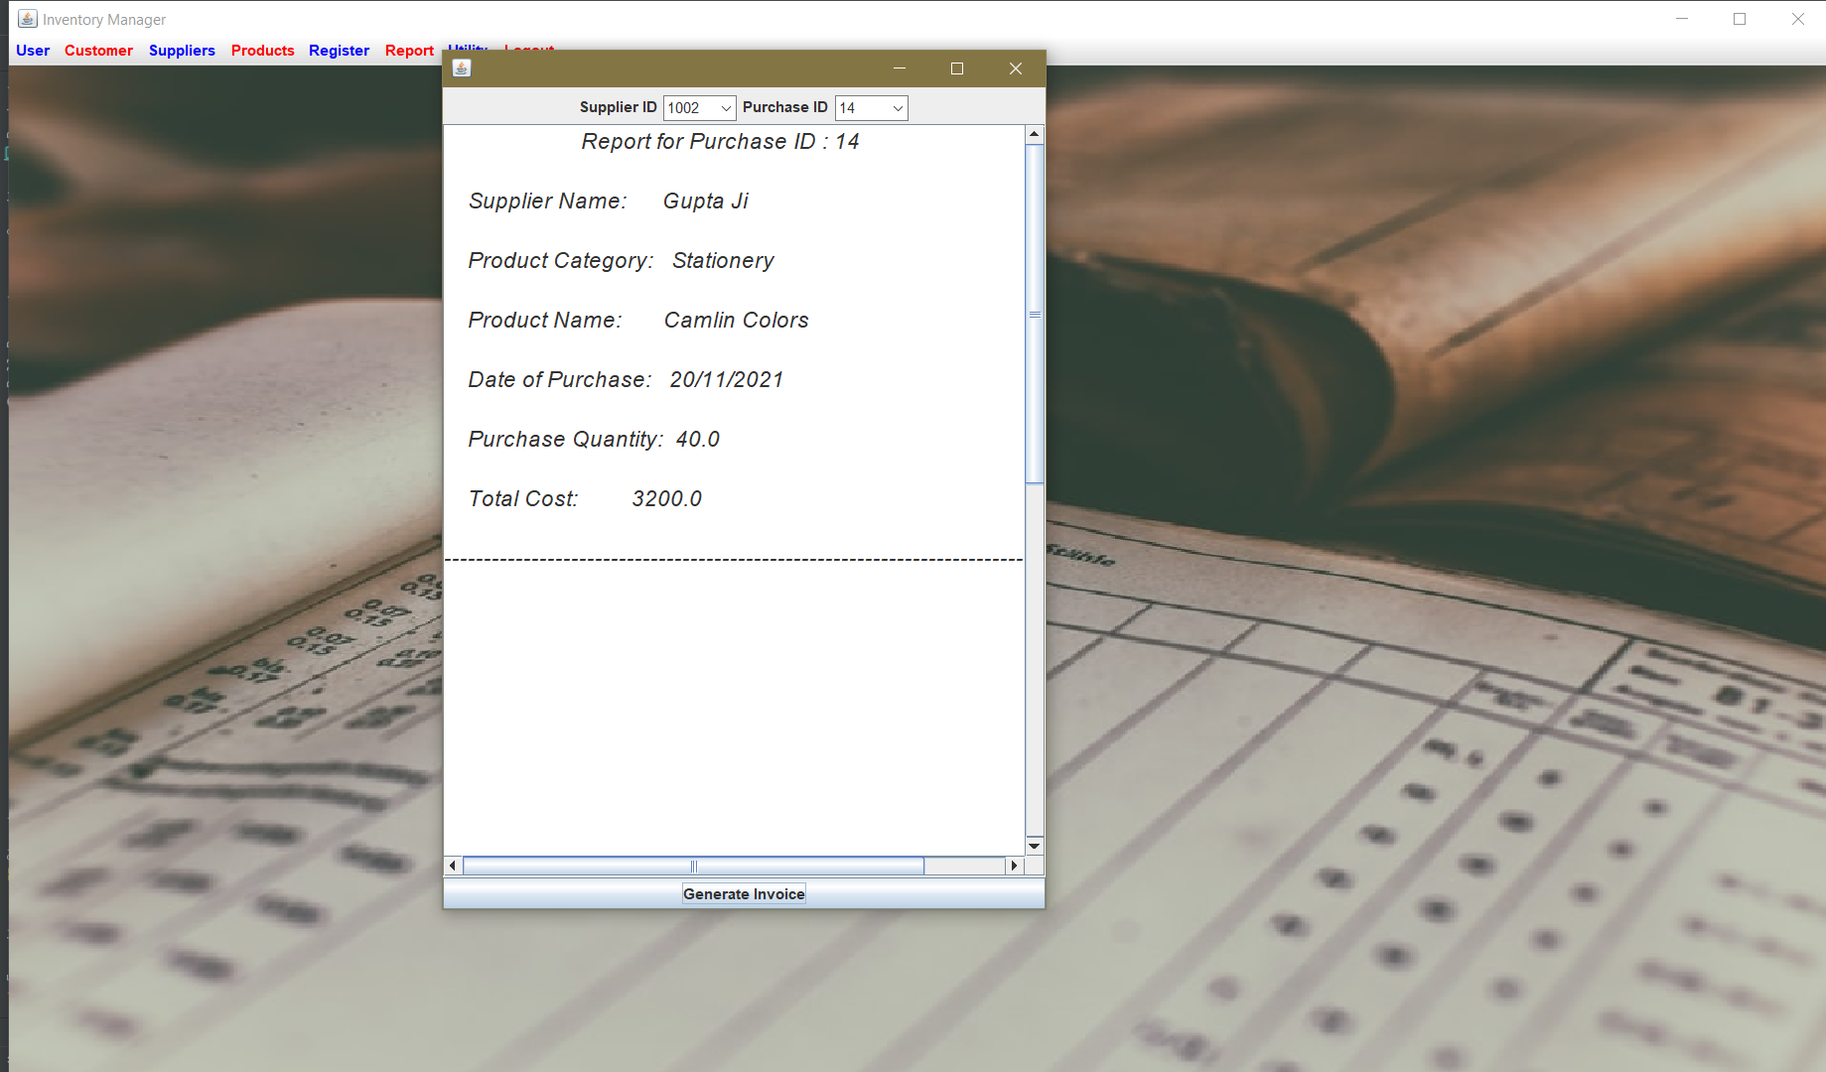Click the Utility menu item
This screenshot has width=1826, height=1072.
coord(468,50)
